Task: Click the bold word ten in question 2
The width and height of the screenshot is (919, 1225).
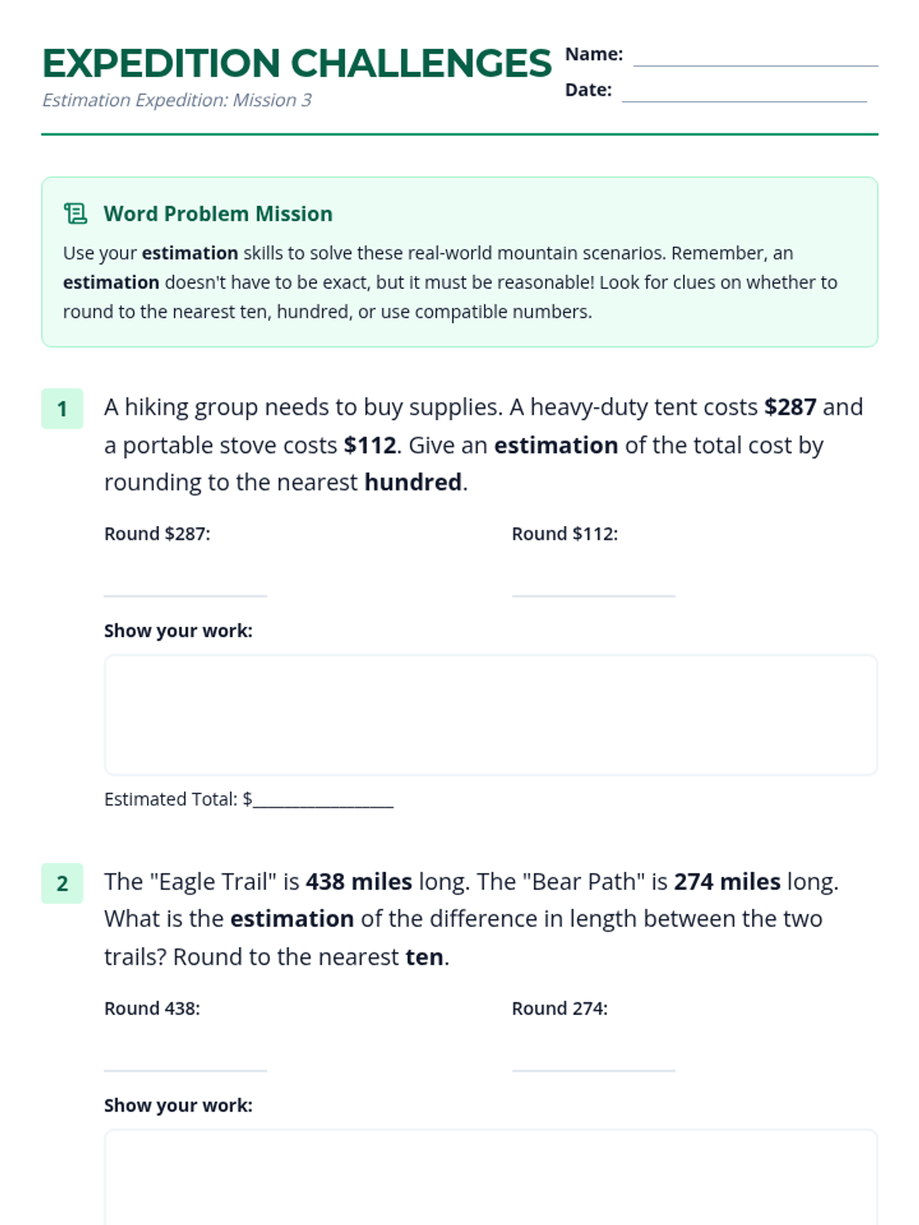Action: point(424,957)
